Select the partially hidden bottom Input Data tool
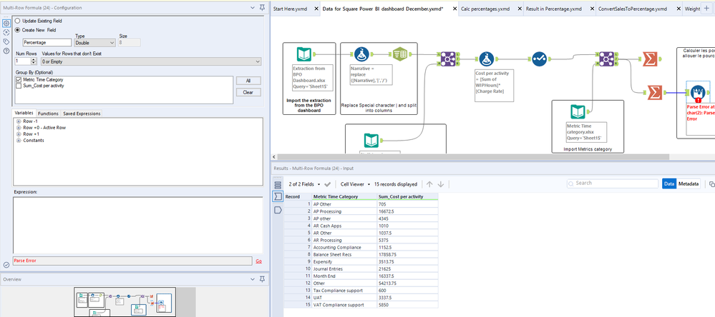 [371, 140]
